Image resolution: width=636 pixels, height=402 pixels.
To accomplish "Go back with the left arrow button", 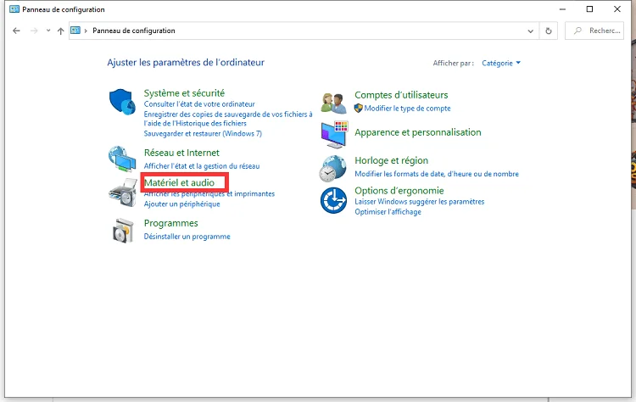I will pyautogui.click(x=16, y=31).
